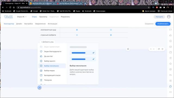This screenshot has height=98, width=174.
Task: Choose Выпадающий список question type
Action: (52, 75)
